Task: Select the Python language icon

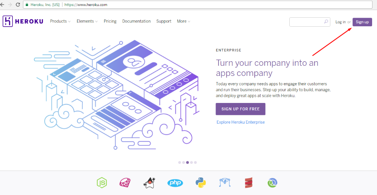Action: (201, 183)
